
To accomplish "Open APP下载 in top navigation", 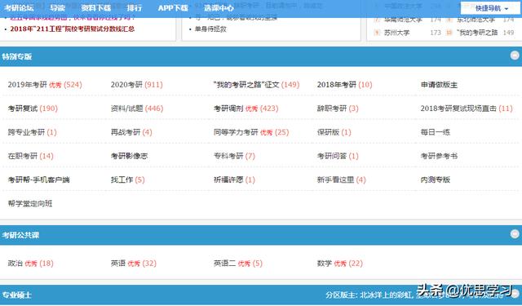I will 173,8.
